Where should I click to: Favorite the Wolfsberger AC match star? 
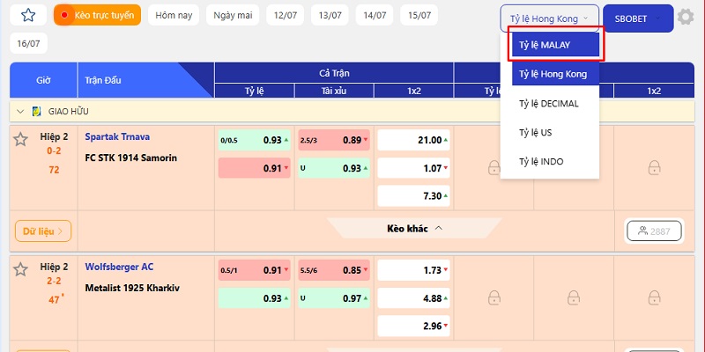[x=20, y=270]
